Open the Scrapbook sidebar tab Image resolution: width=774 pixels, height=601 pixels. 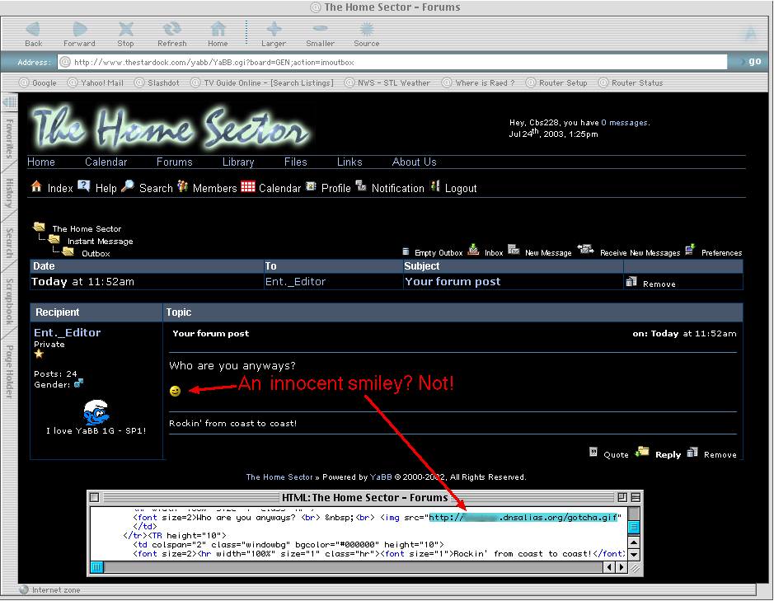click(x=9, y=300)
